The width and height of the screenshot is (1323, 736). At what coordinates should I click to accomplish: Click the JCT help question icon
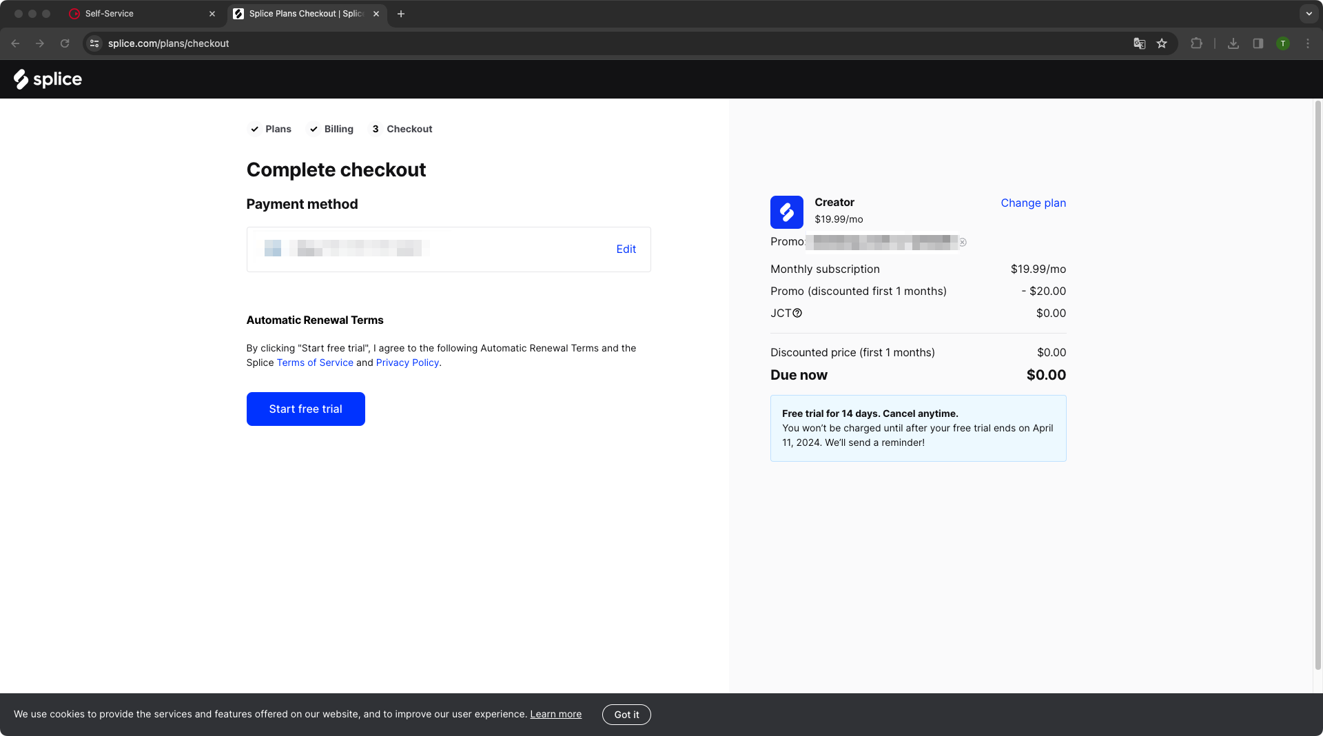pyautogui.click(x=797, y=313)
